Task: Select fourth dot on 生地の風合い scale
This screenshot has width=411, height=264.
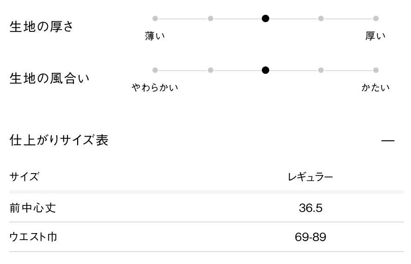Action: coord(321,70)
